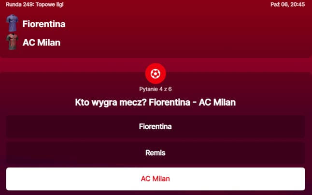The image size is (312, 195).
Task: Select the Remis draw answer option
Action: point(155,153)
